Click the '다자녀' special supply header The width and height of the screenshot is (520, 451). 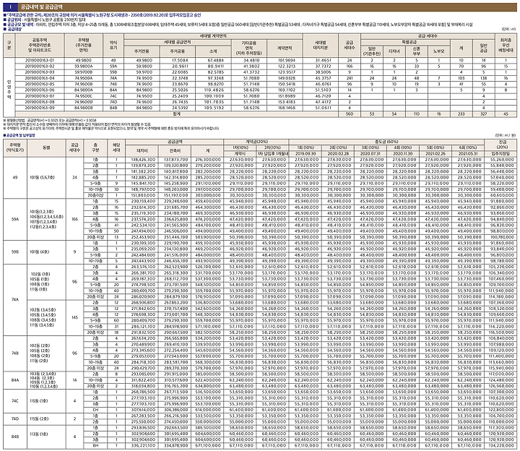click(394, 51)
